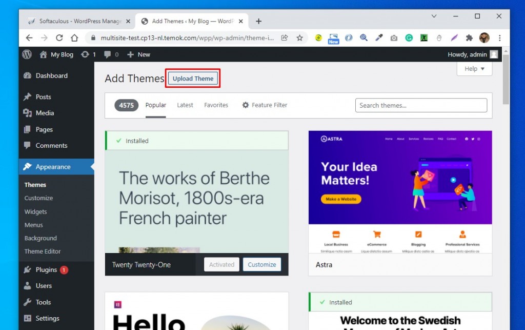Click the Search themes input field

point(421,105)
